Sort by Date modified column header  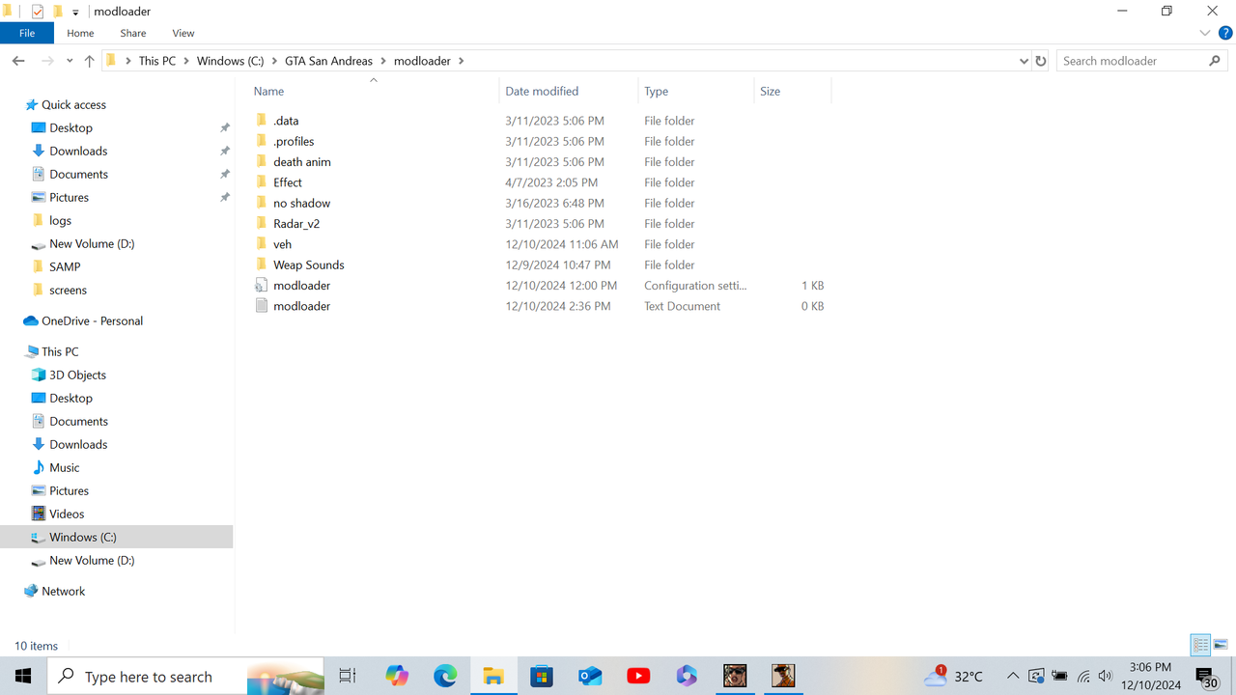tap(542, 92)
